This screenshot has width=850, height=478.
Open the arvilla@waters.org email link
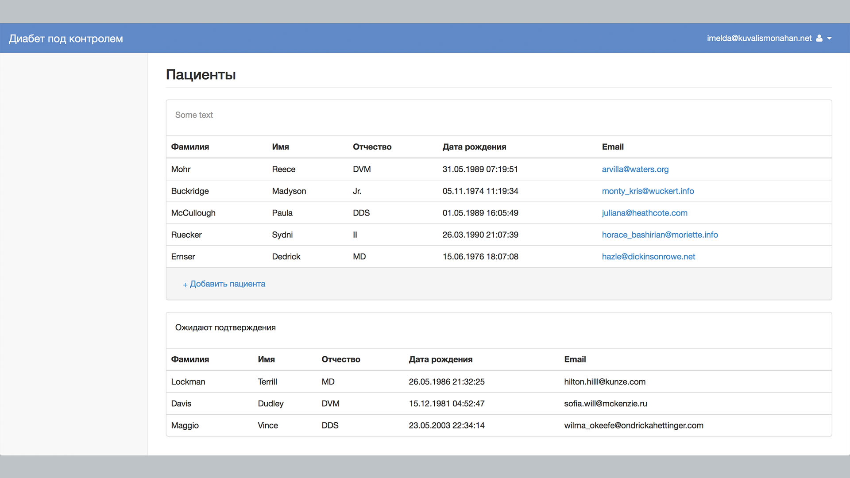click(x=635, y=169)
